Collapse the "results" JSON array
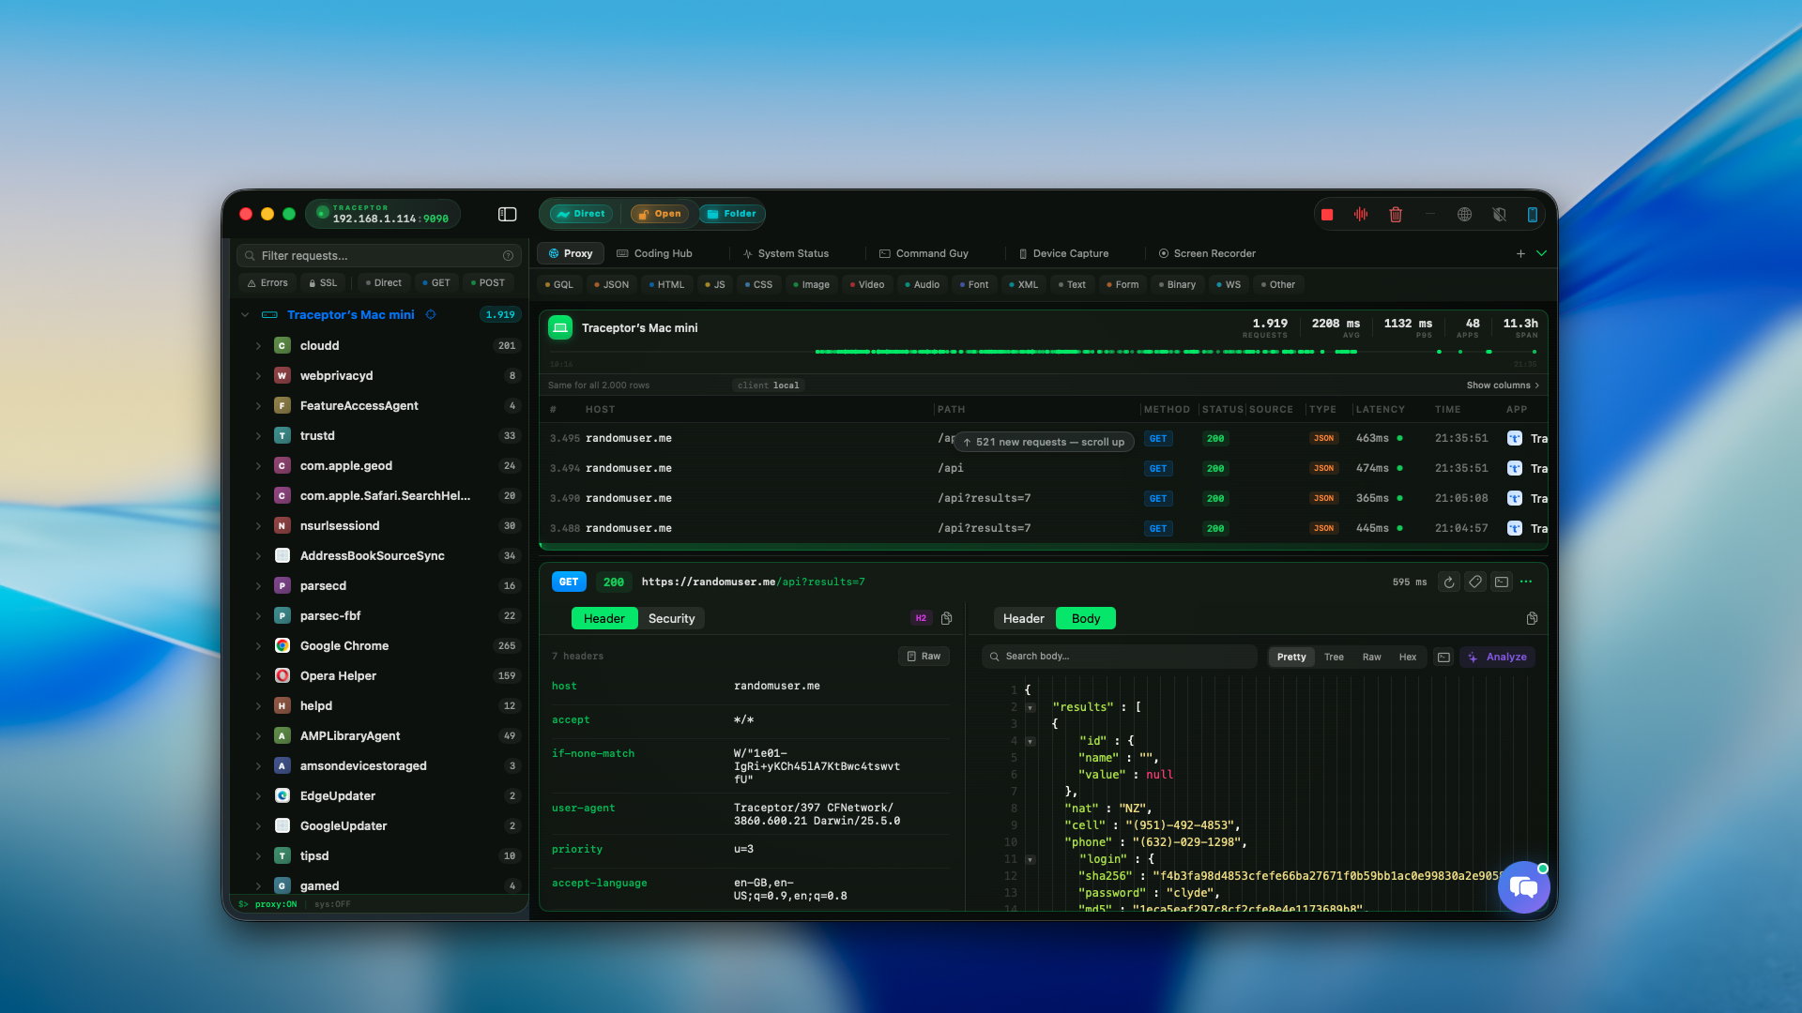The width and height of the screenshot is (1802, 1013). point(1031,707)
